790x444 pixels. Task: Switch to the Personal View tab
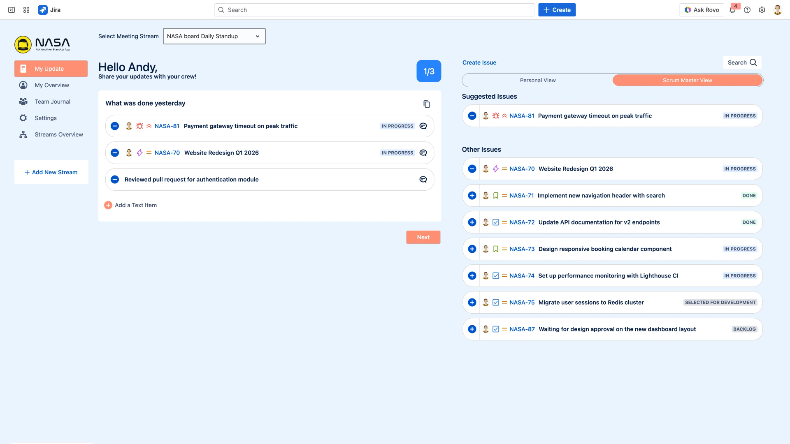[x=537, y=80]
